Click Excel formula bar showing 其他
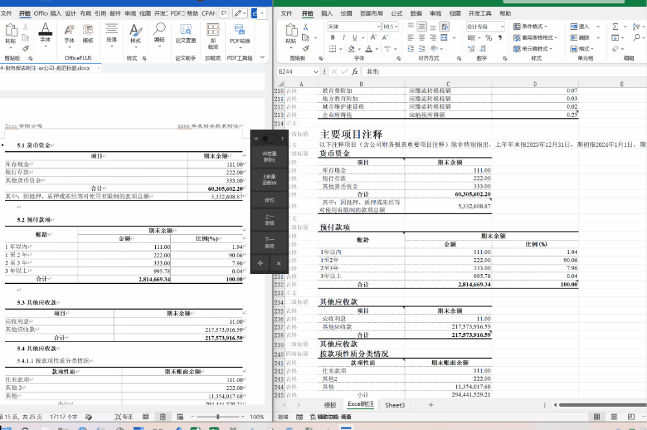This screenshot has height=430, width=647. click(503, 72)
